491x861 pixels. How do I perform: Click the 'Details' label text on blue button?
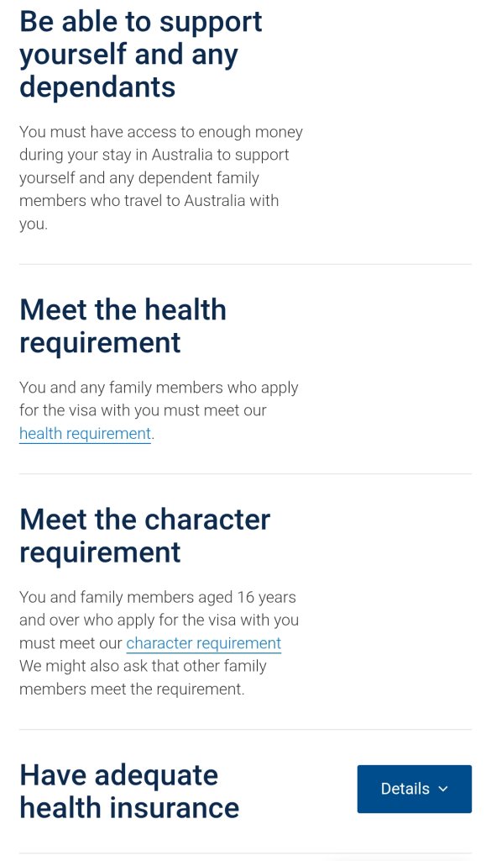coord(405,789)
